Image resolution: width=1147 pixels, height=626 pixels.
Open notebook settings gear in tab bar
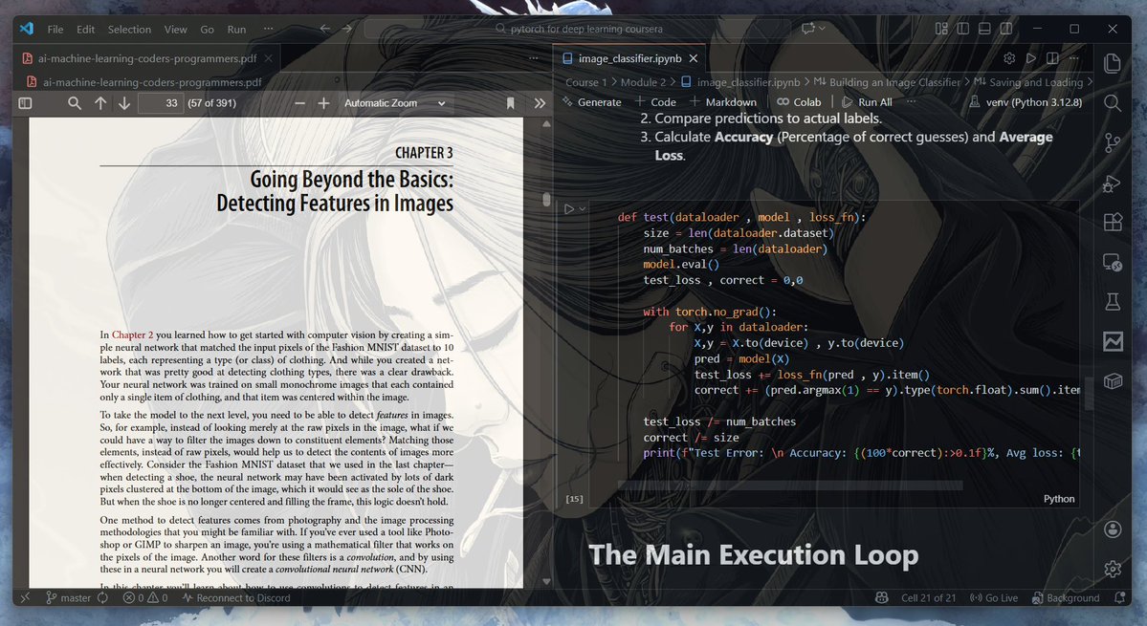pyautogui.click(x=1009, y=58)
